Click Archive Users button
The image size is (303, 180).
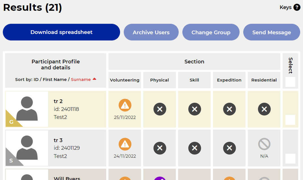pyautogui.click(x=151, y=32)
